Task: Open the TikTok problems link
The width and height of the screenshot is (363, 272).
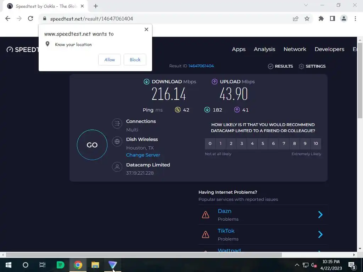Action: coord(226,231)
